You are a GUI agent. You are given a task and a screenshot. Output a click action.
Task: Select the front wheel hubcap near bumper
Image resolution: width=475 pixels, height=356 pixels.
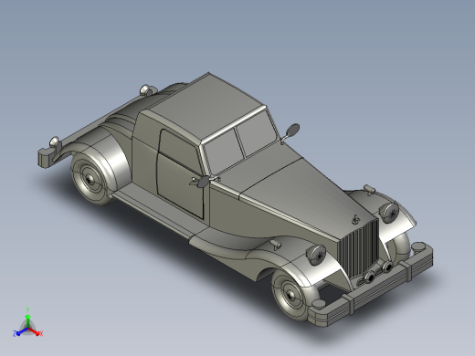point(290,295)
